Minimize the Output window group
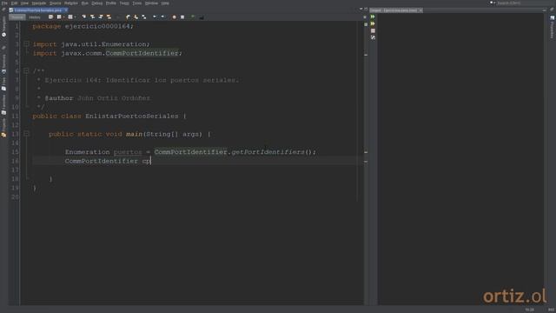 click(545, 10)
